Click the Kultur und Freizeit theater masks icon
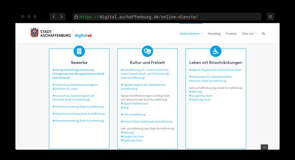The height and width of the screenshot is (160, 295). [147, 51]
